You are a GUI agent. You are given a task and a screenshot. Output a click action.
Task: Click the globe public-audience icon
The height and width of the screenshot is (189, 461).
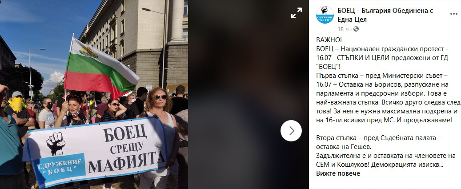pyautogui.click(x=356, y=29)
